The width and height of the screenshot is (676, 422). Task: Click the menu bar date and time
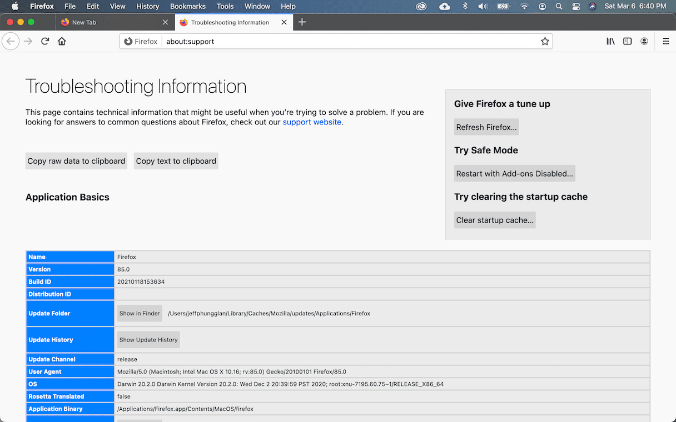click(635, 6)
